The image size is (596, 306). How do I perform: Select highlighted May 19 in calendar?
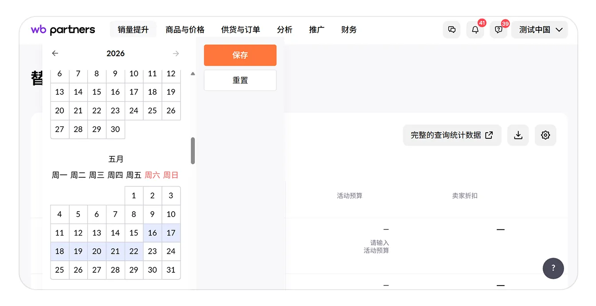click(x=78, y=251)
